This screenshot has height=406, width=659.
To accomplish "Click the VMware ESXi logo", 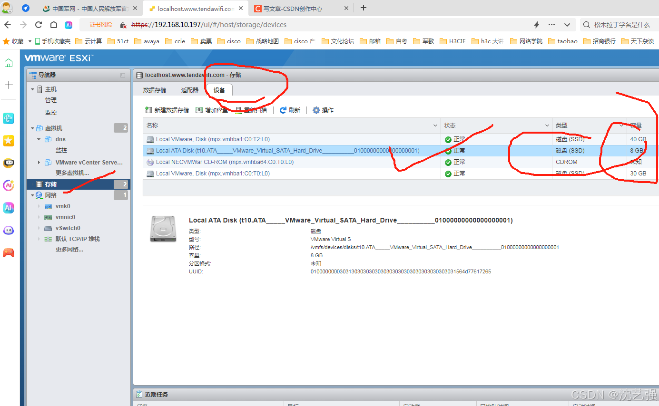I will coord(59,58).
